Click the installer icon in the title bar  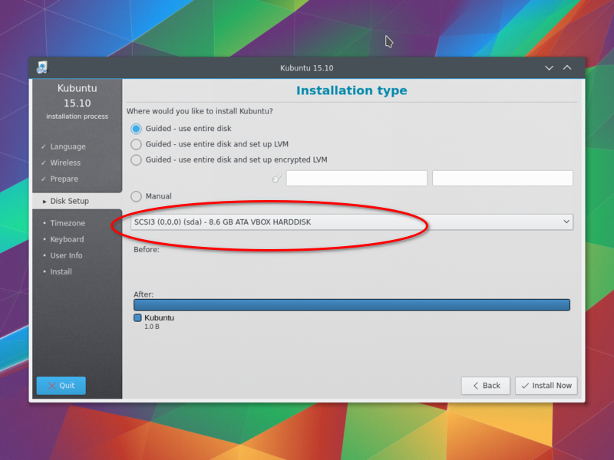(x=41, y=67)
